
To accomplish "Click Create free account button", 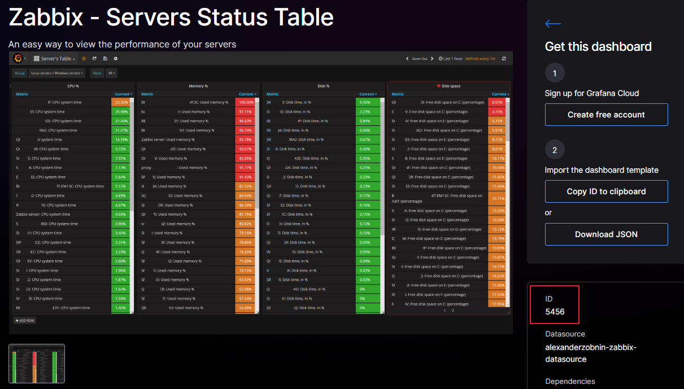I will [606, 115].
